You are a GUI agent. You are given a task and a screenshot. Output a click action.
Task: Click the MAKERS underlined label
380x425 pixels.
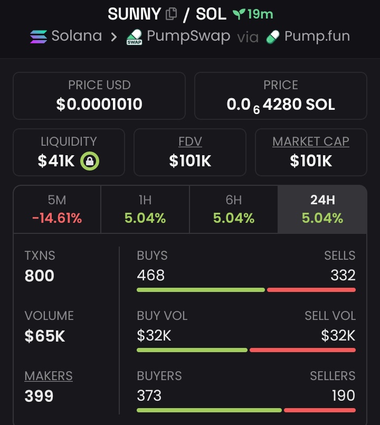click(x=49, y=376)
